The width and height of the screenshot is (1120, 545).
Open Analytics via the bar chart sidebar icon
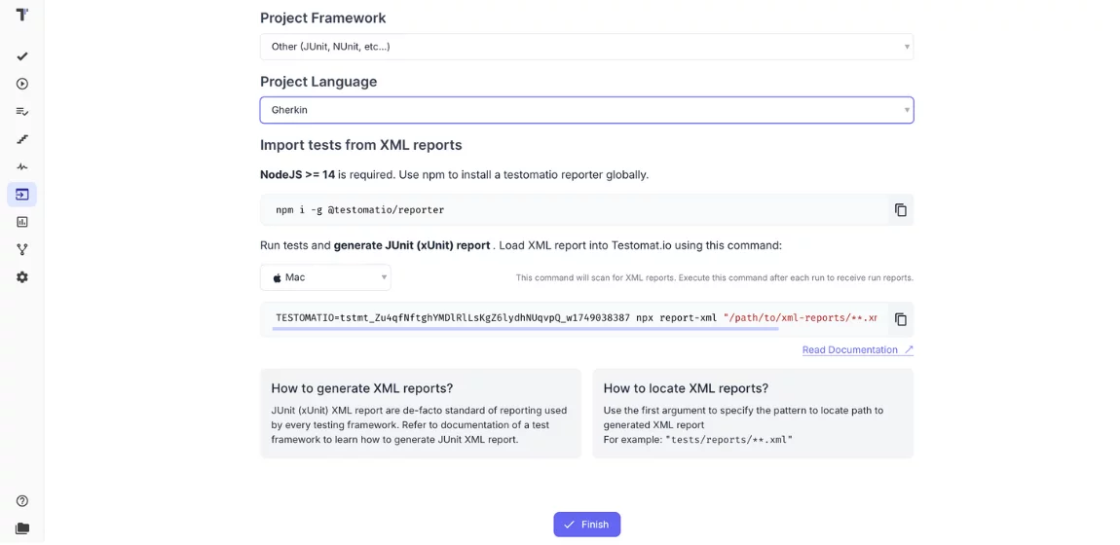pos(21,222)
